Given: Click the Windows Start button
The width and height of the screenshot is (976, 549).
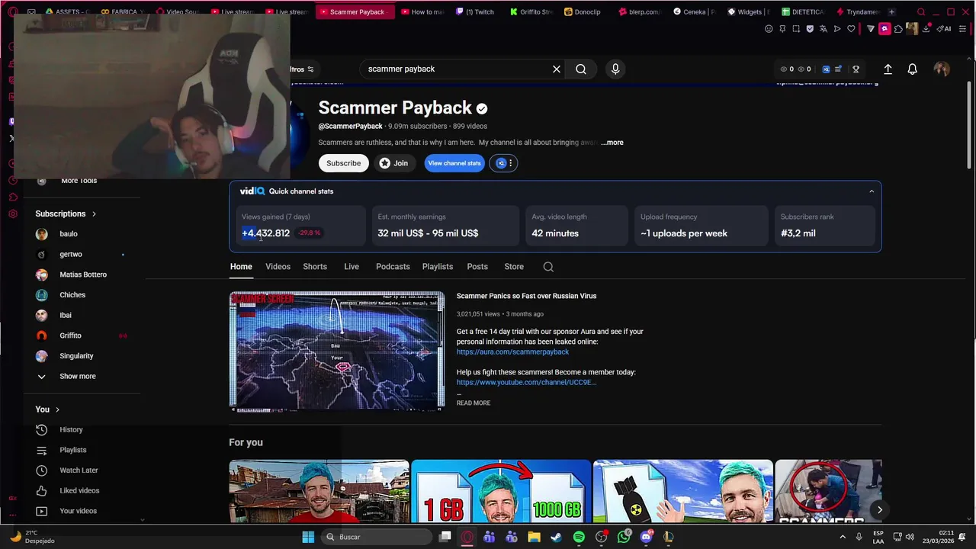Looking at the screenshot, I should tap(308, 537).
